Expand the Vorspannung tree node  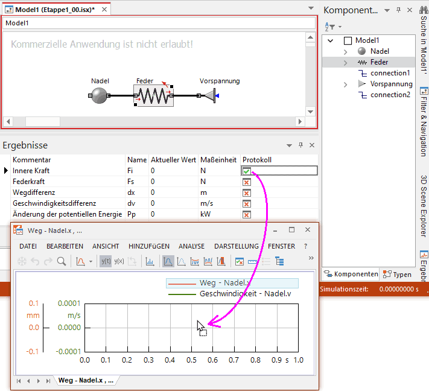[345, 84]
